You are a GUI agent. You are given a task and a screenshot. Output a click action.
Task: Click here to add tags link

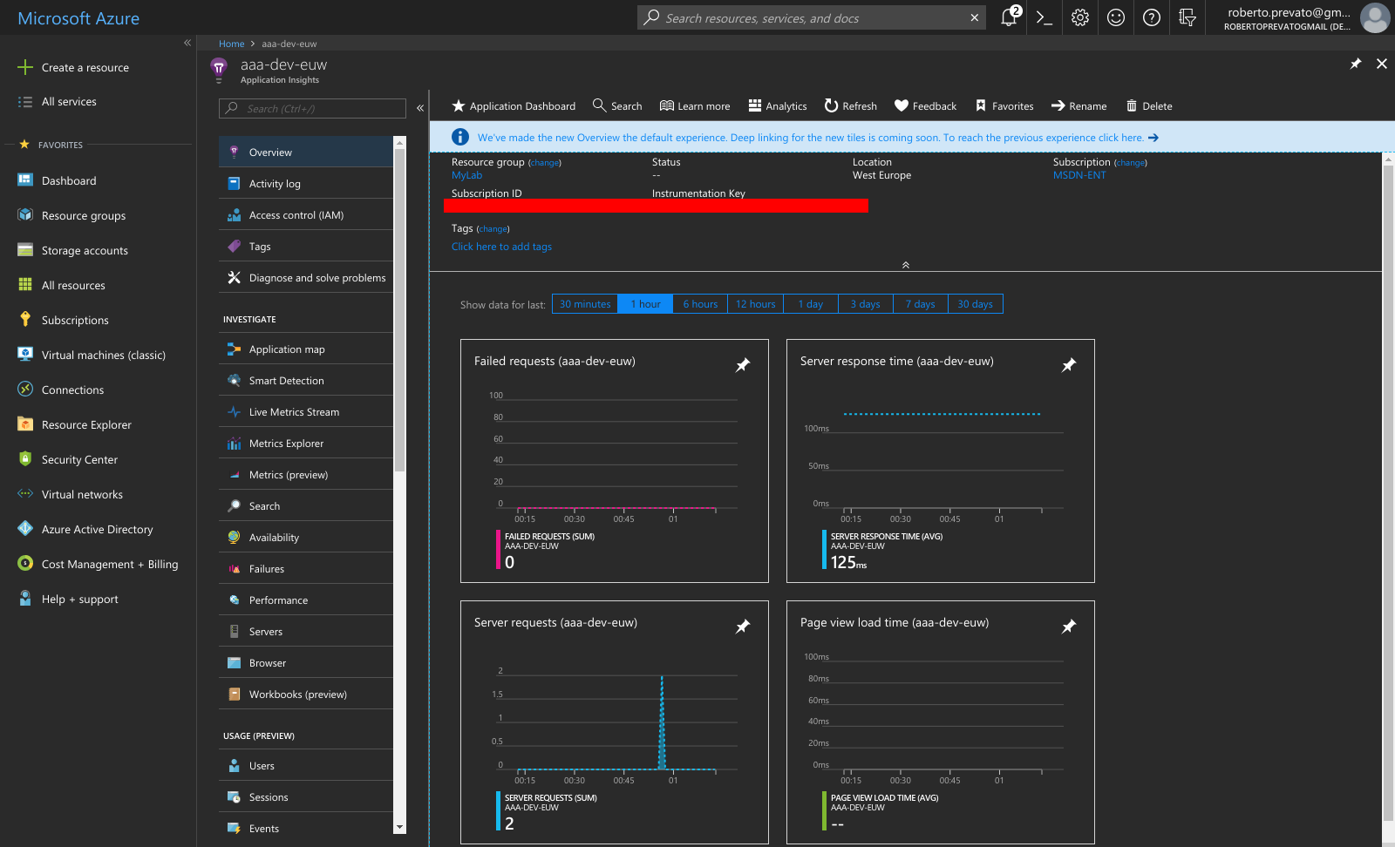[x=501, y=247]
